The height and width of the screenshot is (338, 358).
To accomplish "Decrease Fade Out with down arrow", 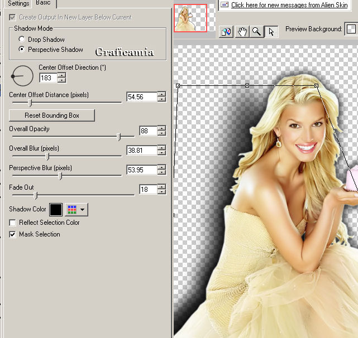I will coord(161,192).
